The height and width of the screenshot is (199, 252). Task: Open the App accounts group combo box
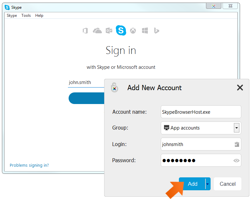201,128
